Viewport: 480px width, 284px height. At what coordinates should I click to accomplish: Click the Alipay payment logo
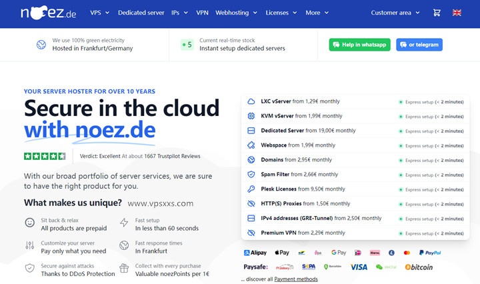255,253
